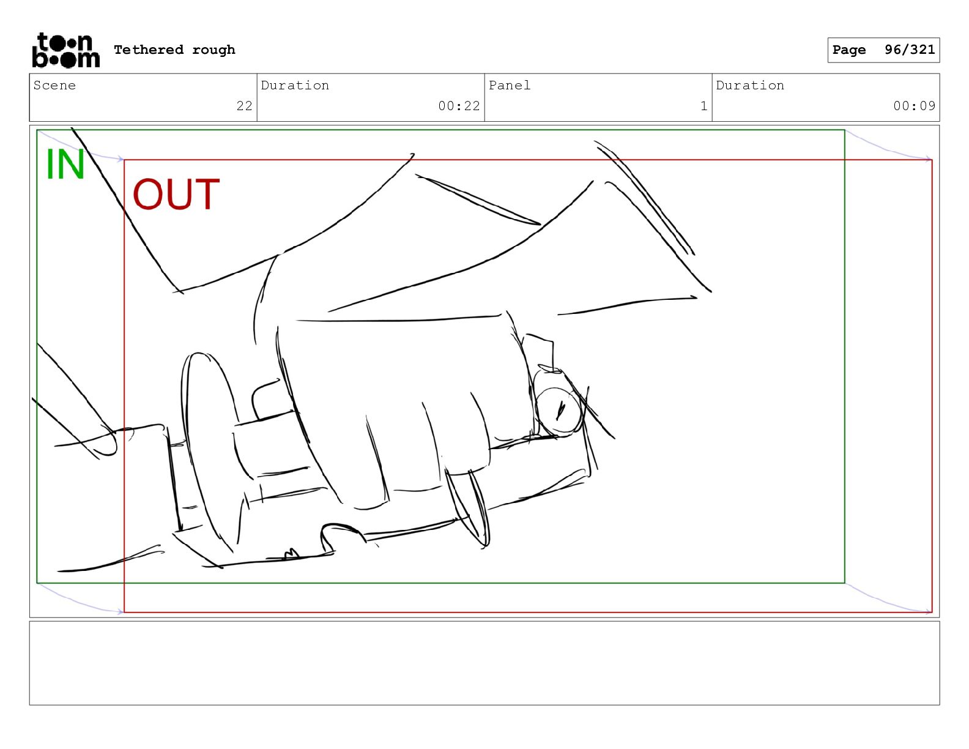Viewport: 969px width, 749px height.
Task: Click the scene number '22'
Action: click(x=244, y=106)
